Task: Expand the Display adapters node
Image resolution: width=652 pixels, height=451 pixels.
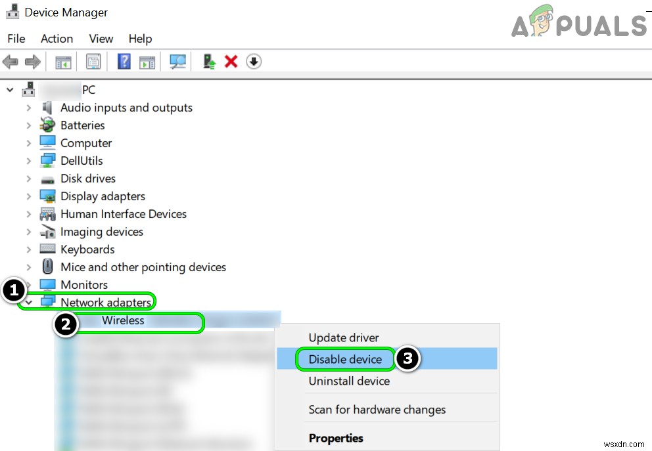Action: (x=28, y=196)
